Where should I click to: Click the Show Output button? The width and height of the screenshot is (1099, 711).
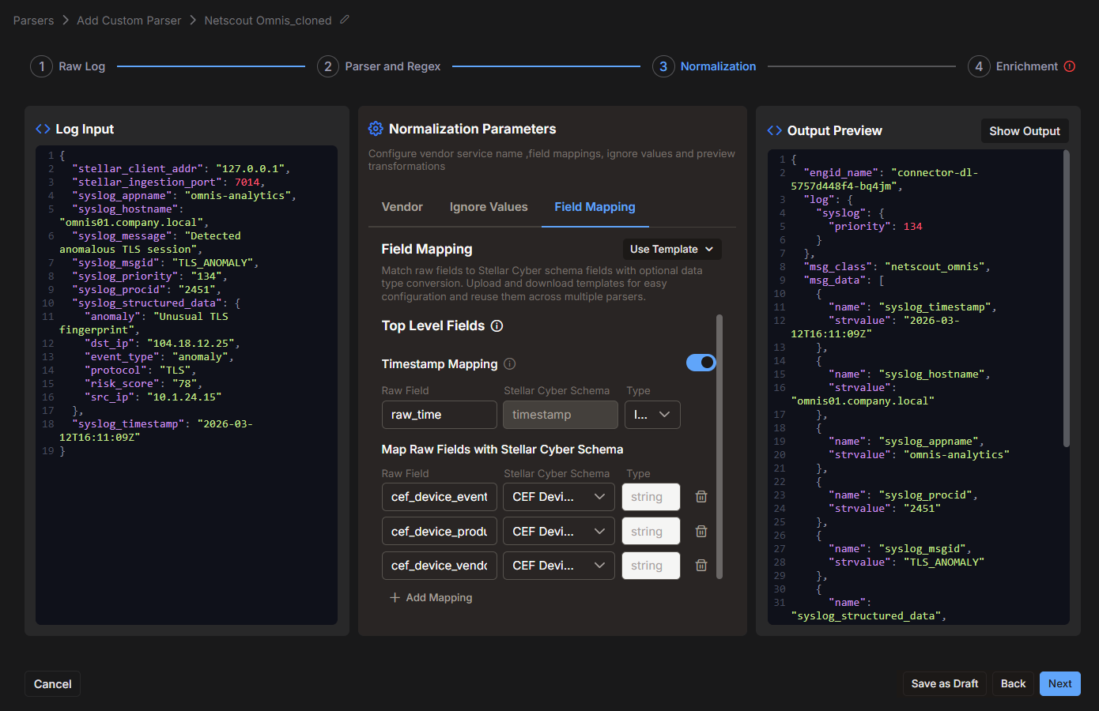pos(1025,131)
